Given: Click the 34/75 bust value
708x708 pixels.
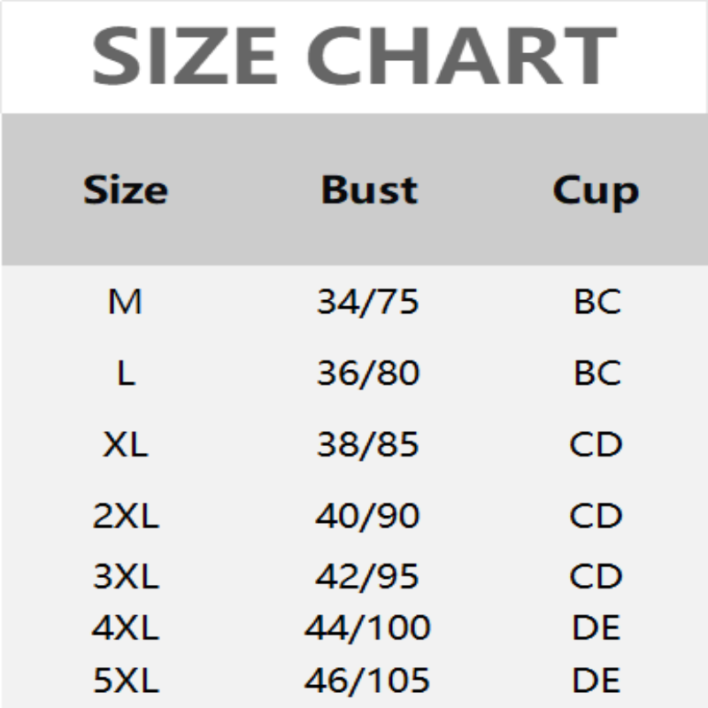Looking at the screenshot, I should (x=367, y=303).
